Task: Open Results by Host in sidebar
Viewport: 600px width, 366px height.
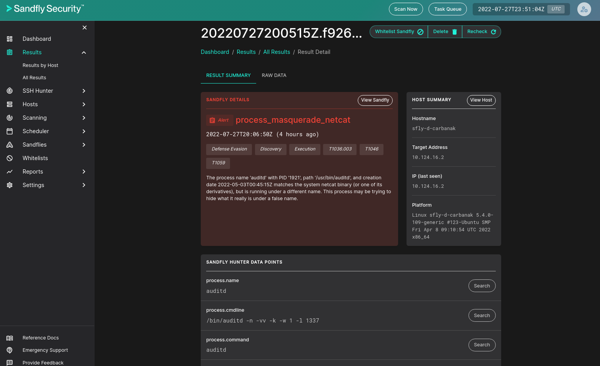Action: click(x=40, y=65)
